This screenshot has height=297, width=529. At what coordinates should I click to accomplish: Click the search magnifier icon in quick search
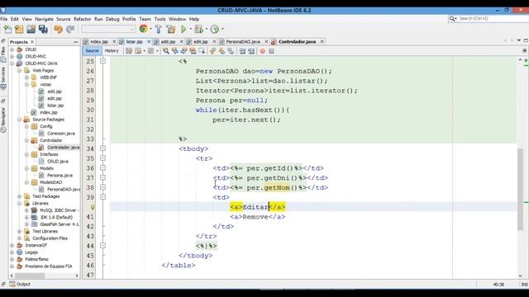pos(452,18)
